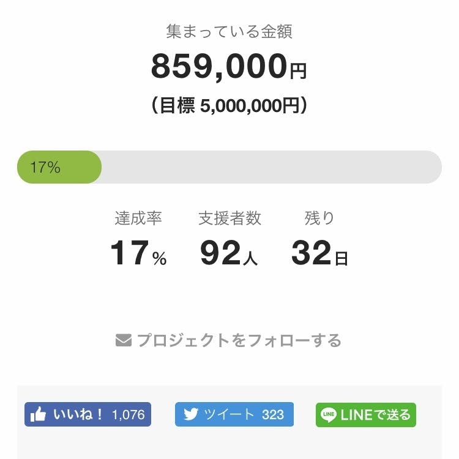Click the 17% label inside progress bar
Screen dimensions: 459x459
click(45, 167)
